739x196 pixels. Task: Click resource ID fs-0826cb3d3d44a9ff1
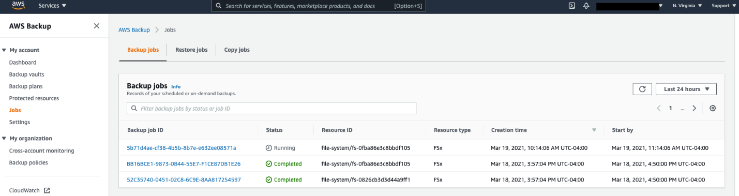point(366,180)
